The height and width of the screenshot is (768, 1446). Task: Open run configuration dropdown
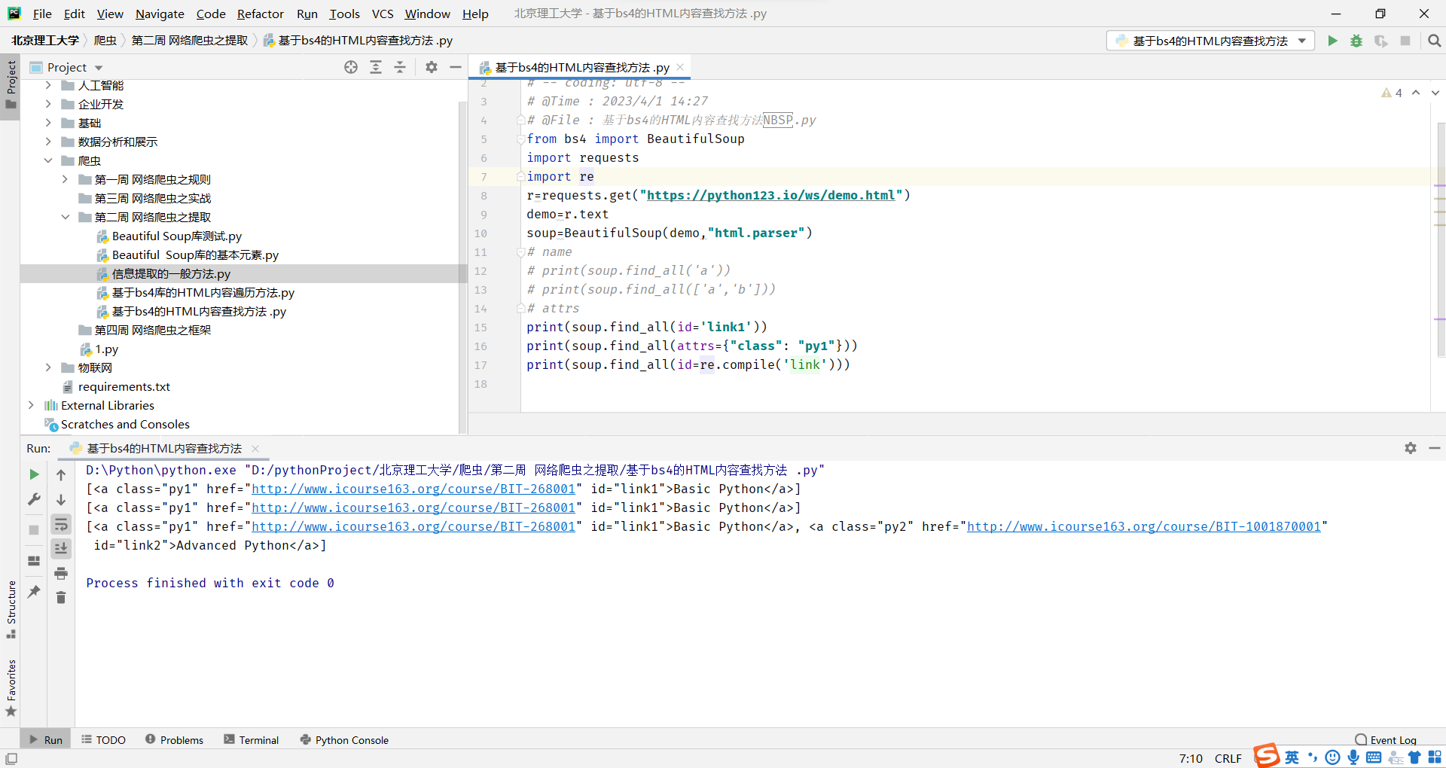1210,41
